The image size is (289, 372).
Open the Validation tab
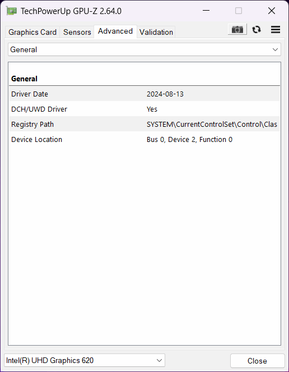156,32
